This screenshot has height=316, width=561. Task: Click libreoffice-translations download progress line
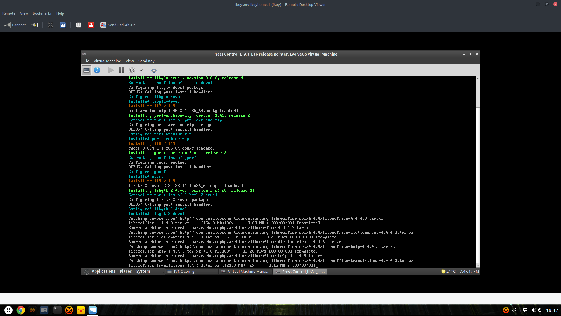point(223,265)
